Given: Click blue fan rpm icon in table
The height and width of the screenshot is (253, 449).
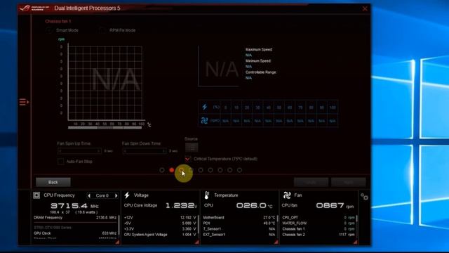Looking at the screenshot, I should (204, 120).
